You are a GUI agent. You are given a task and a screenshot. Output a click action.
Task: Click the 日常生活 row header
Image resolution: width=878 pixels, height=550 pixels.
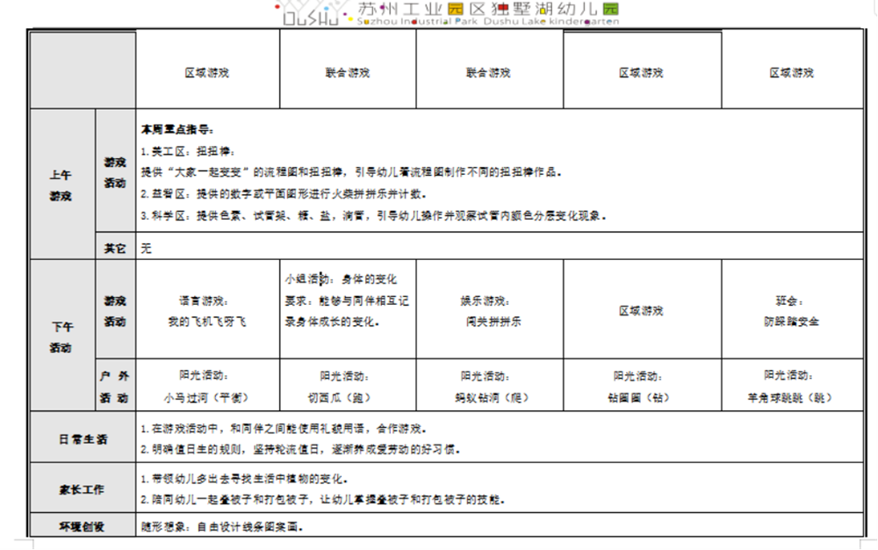coord(83,439)
